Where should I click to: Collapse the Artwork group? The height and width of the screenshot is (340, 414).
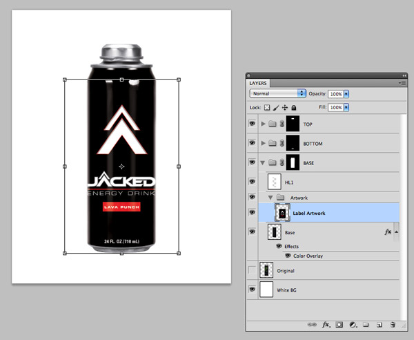coord(270,198)
